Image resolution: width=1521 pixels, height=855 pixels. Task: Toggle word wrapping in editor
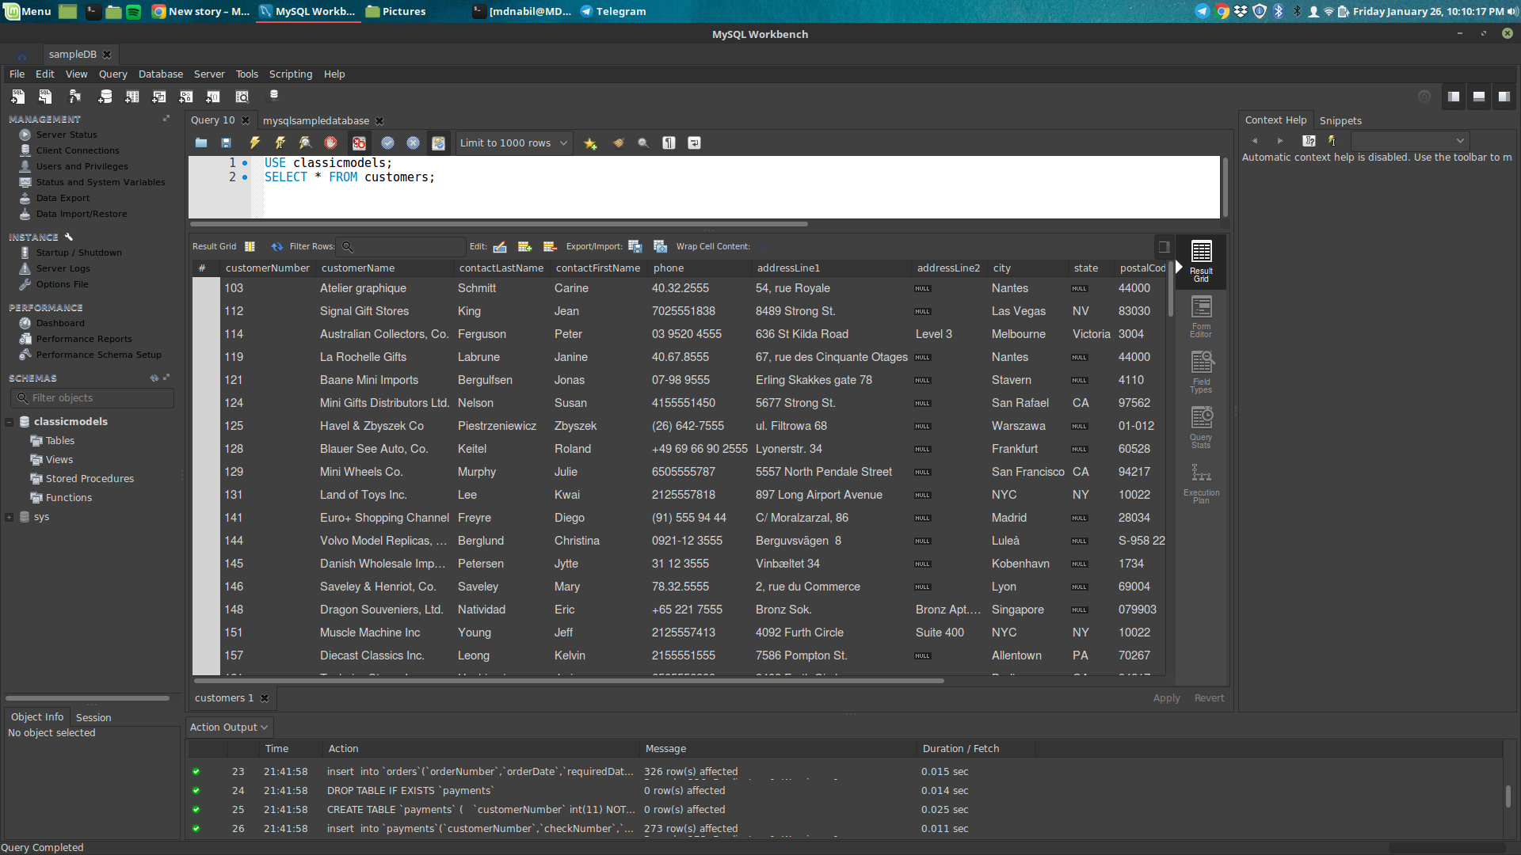(x=695, y=143)
